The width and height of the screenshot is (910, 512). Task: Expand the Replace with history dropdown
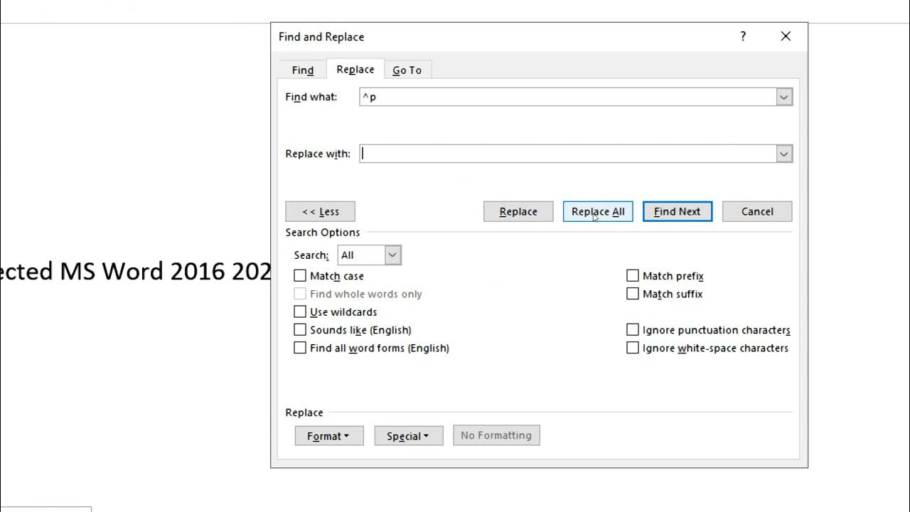(x=783, y=154)
